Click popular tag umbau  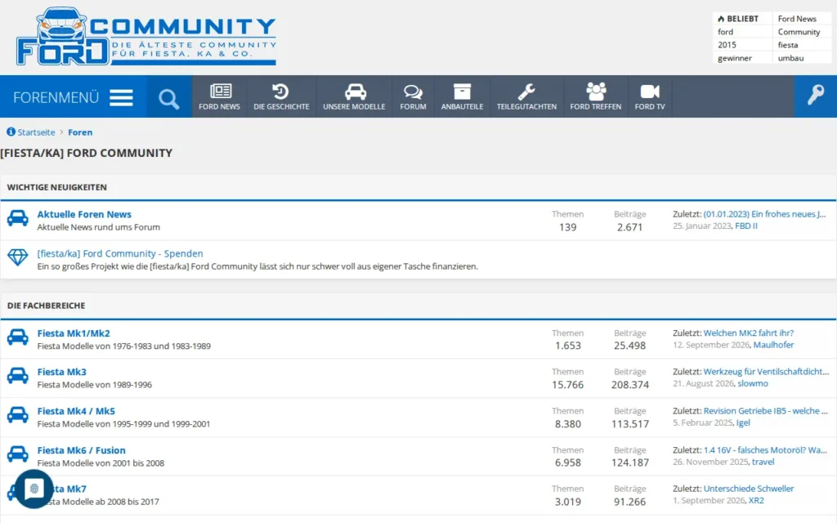coord(790,58)
